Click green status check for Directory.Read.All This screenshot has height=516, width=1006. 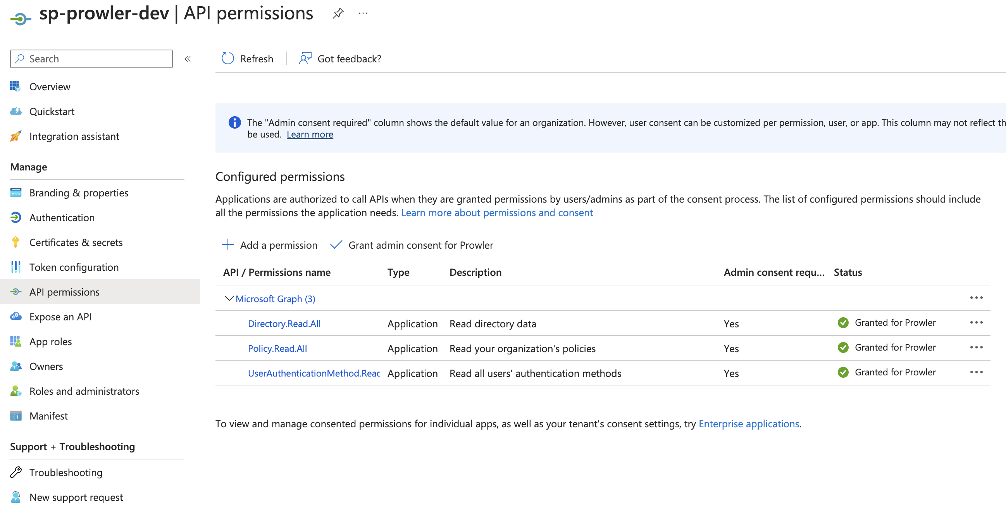843,322
